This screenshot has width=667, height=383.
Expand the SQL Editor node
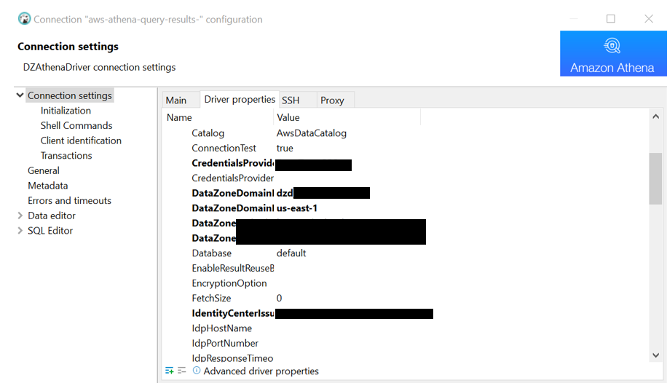coord(20,230)
